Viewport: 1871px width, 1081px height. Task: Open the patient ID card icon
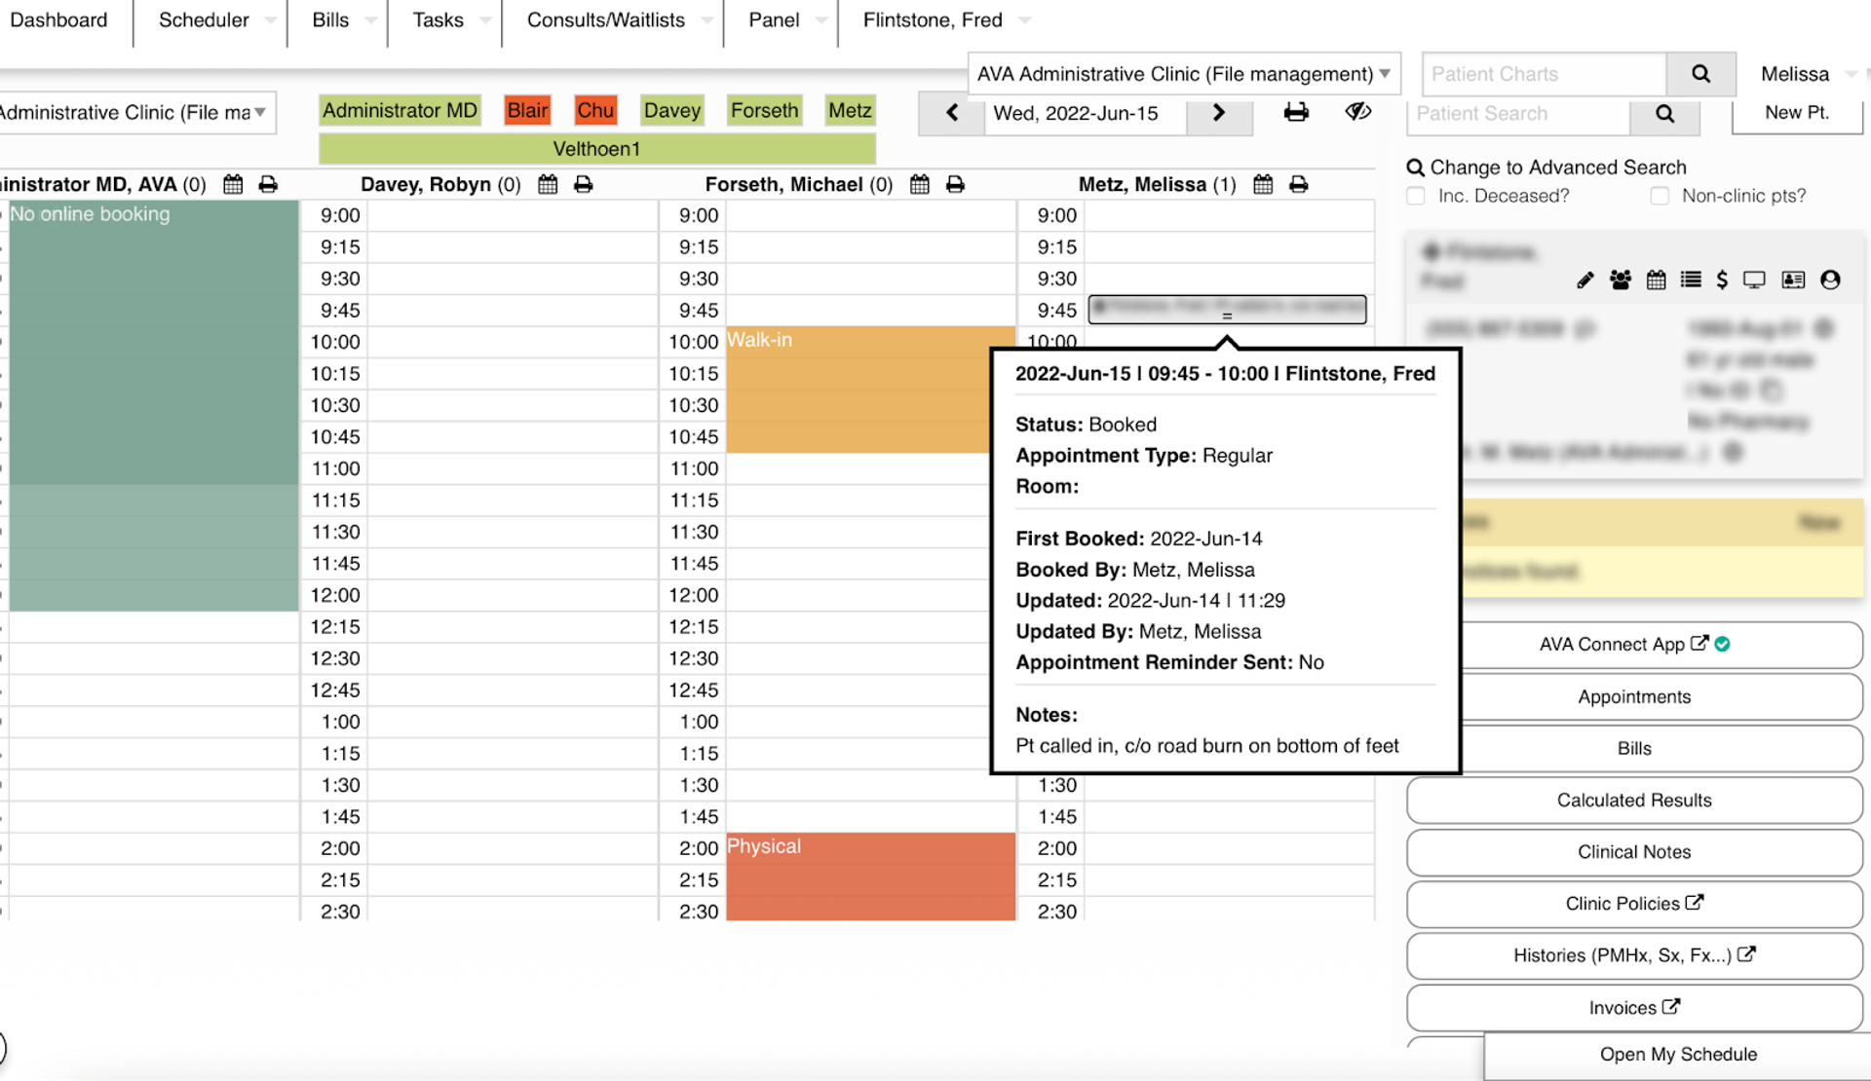coord(1793,280)
